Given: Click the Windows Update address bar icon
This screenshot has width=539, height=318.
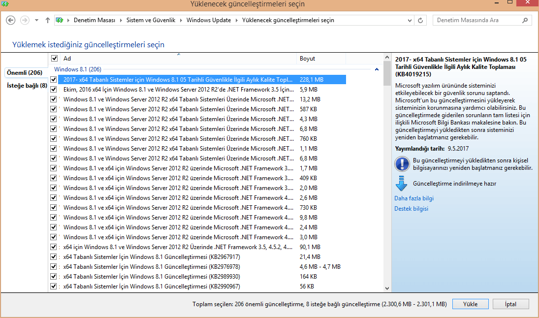Looking at the screenshot, I should 60,20.
